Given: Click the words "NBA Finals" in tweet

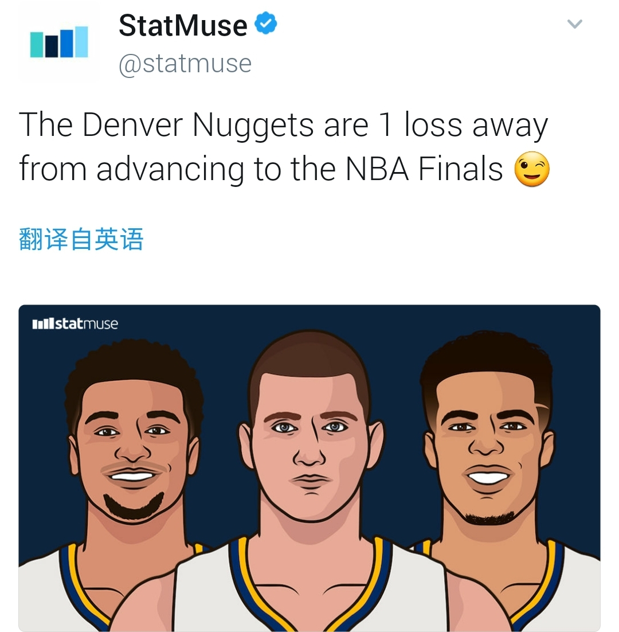Looking at the screenshot, I should coord(424,169).
